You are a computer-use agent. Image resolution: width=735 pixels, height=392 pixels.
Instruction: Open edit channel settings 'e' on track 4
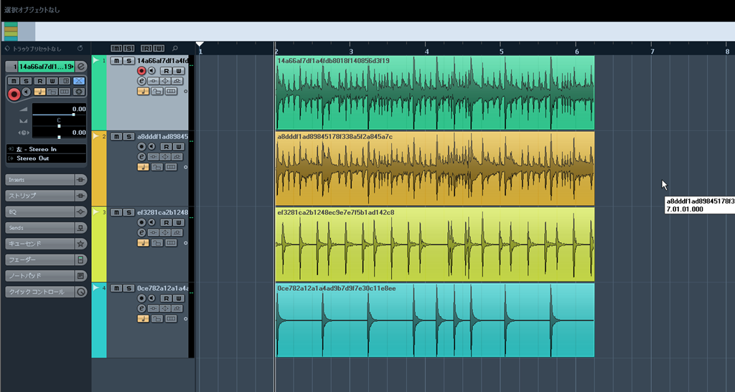(141, 308)
